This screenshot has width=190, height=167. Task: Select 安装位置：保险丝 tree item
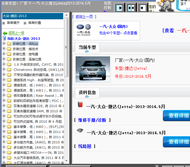tap(25, 44)
